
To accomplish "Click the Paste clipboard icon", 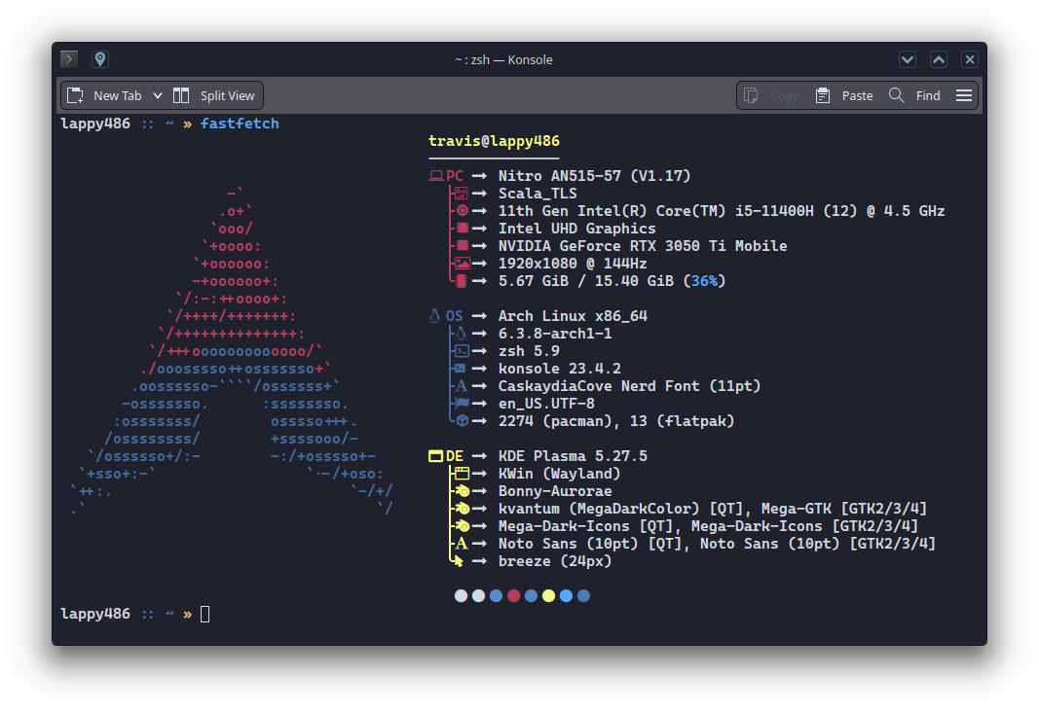I will (x=822, y=95).
